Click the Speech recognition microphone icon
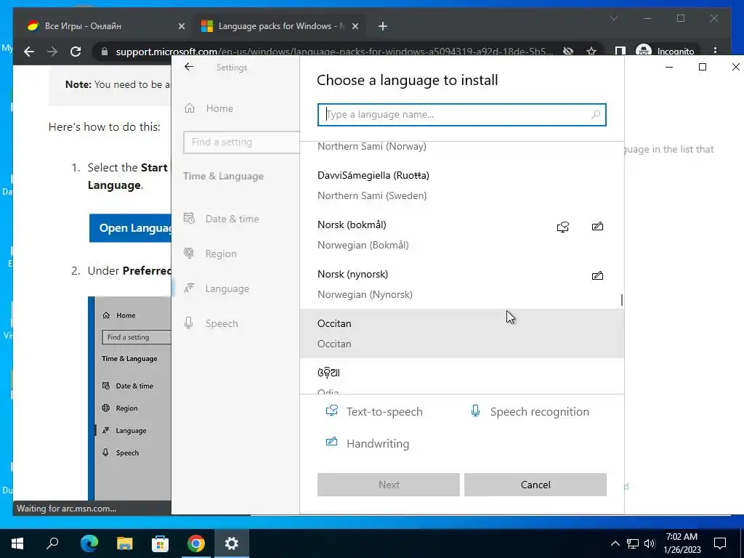 click(475, 411)
